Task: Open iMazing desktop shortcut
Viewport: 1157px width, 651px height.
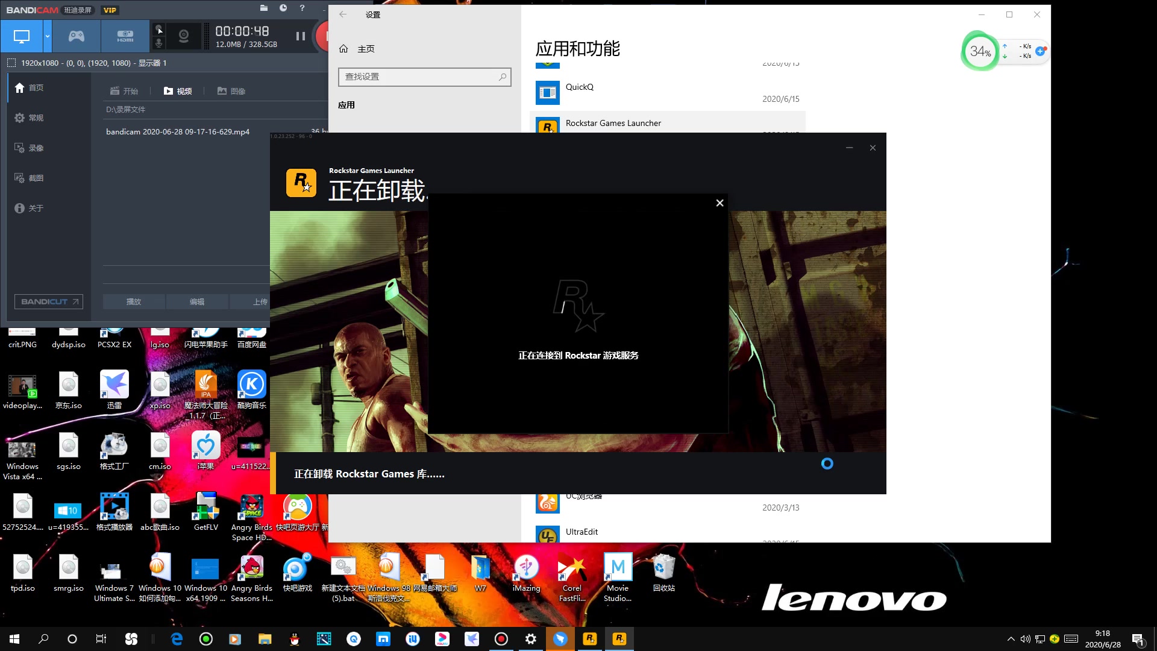Action: tap(526, 573)
